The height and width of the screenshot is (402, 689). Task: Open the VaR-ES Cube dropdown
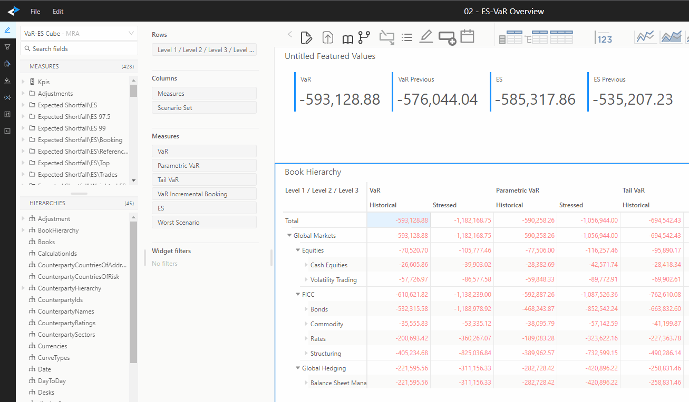[x=79, y=33]
